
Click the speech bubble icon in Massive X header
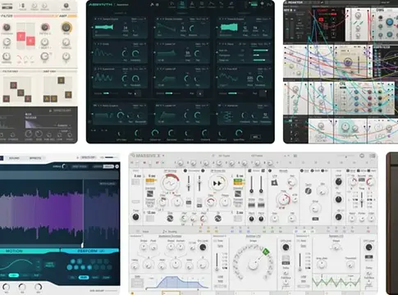(362, 156)
